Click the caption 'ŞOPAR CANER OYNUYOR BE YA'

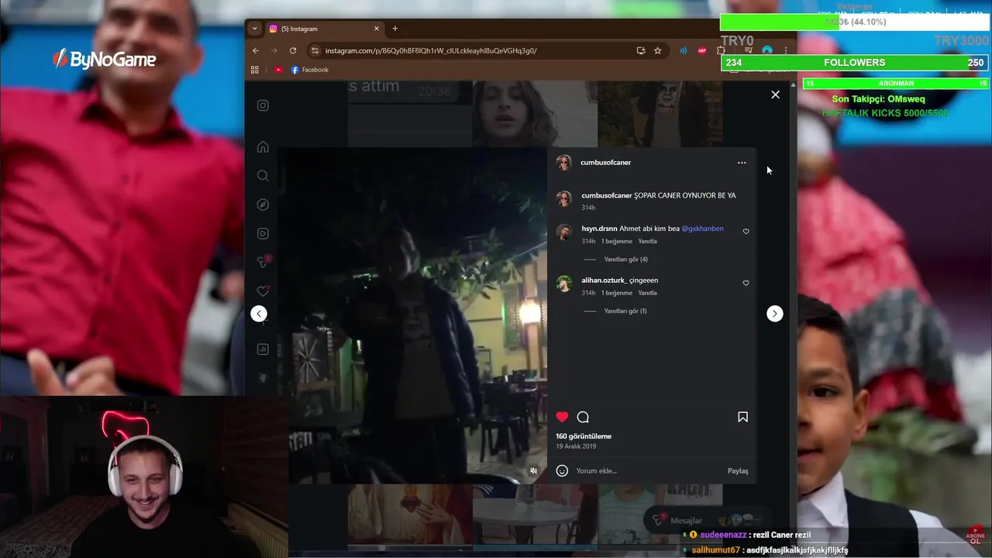[685, 195]
